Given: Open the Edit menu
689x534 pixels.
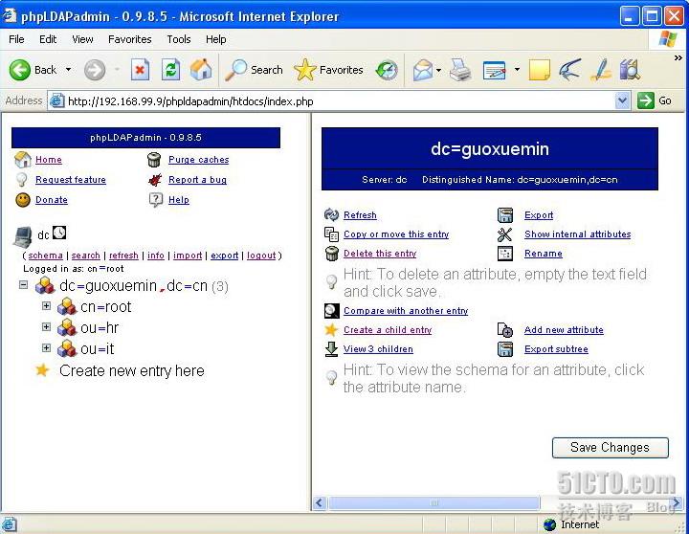Looking at the screenshot, I should click(48, 39).
